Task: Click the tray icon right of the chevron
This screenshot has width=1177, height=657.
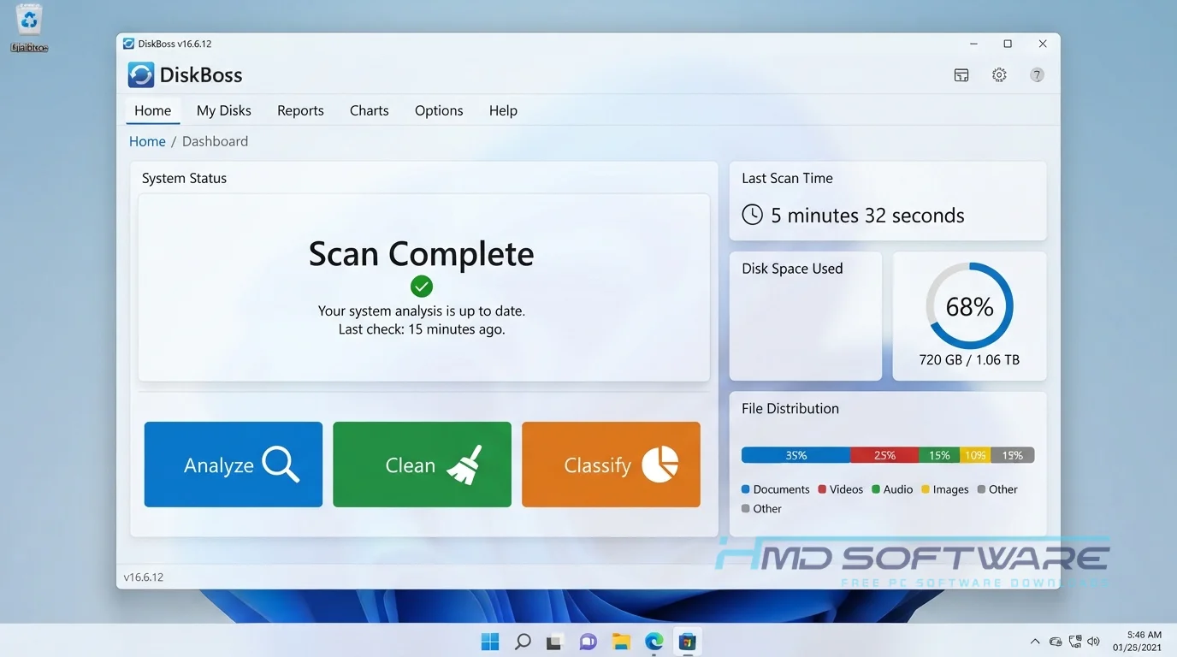Action: [1056, 642]
